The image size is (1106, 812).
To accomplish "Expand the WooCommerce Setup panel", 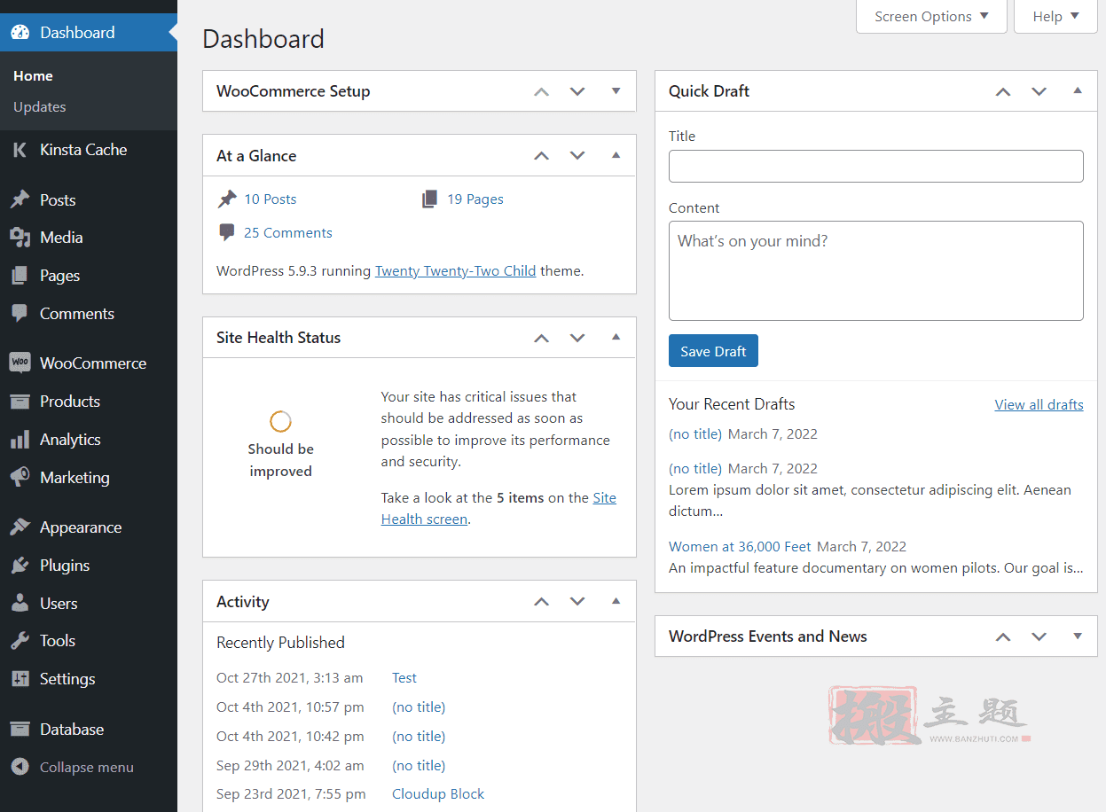I will (616, 91).
